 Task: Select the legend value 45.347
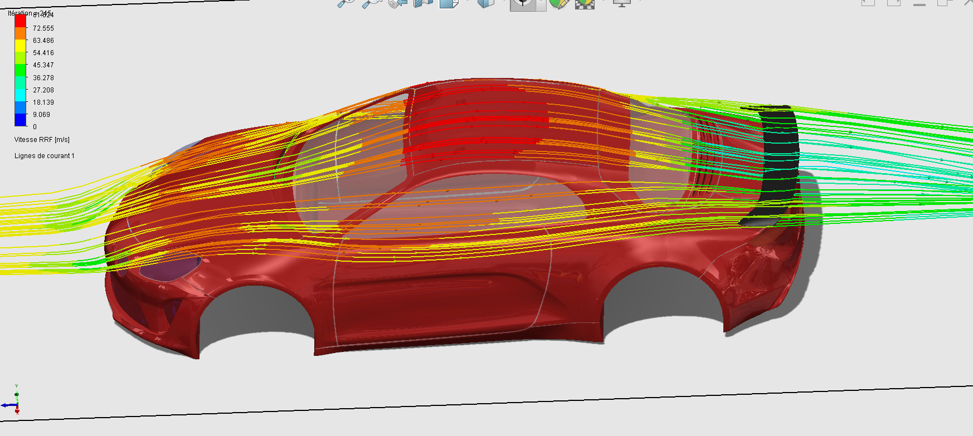[x=43, y=65]
